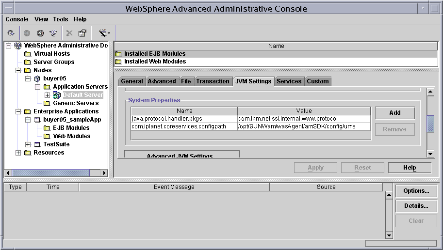Screen dimensions: 443x250
Task: Click the Delete (X) toolbar icon
Action: [x=69, y=33]
